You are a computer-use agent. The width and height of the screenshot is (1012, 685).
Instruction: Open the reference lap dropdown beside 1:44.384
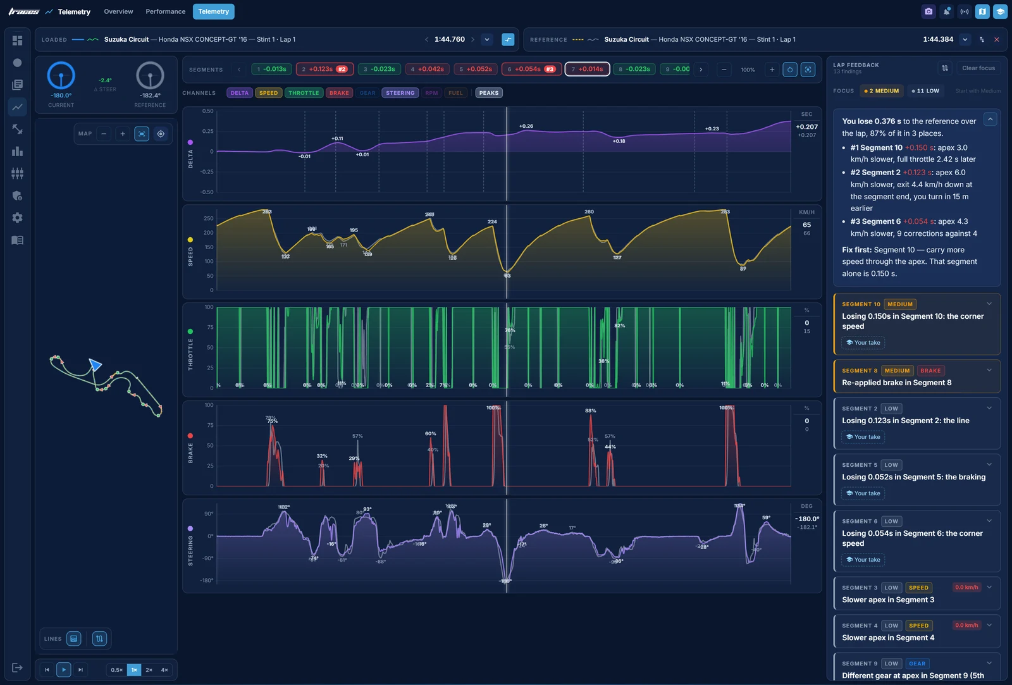point(965,39)
